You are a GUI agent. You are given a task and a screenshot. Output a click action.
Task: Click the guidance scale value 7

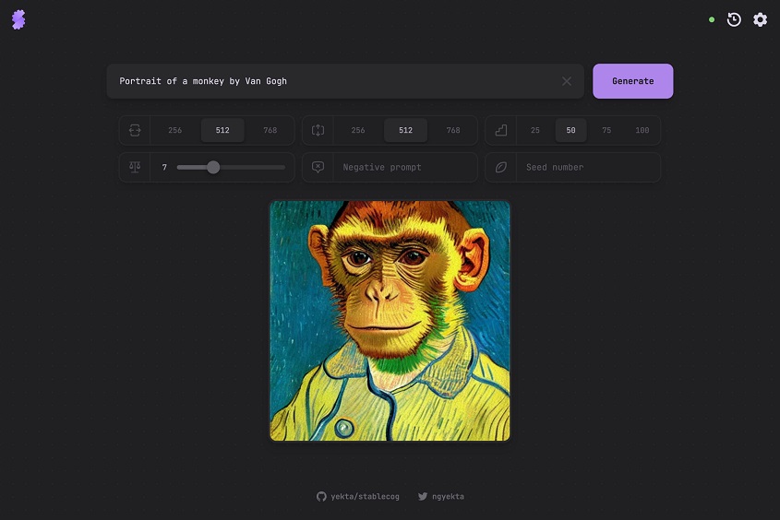pyautogui.click(x=164, y=168)
